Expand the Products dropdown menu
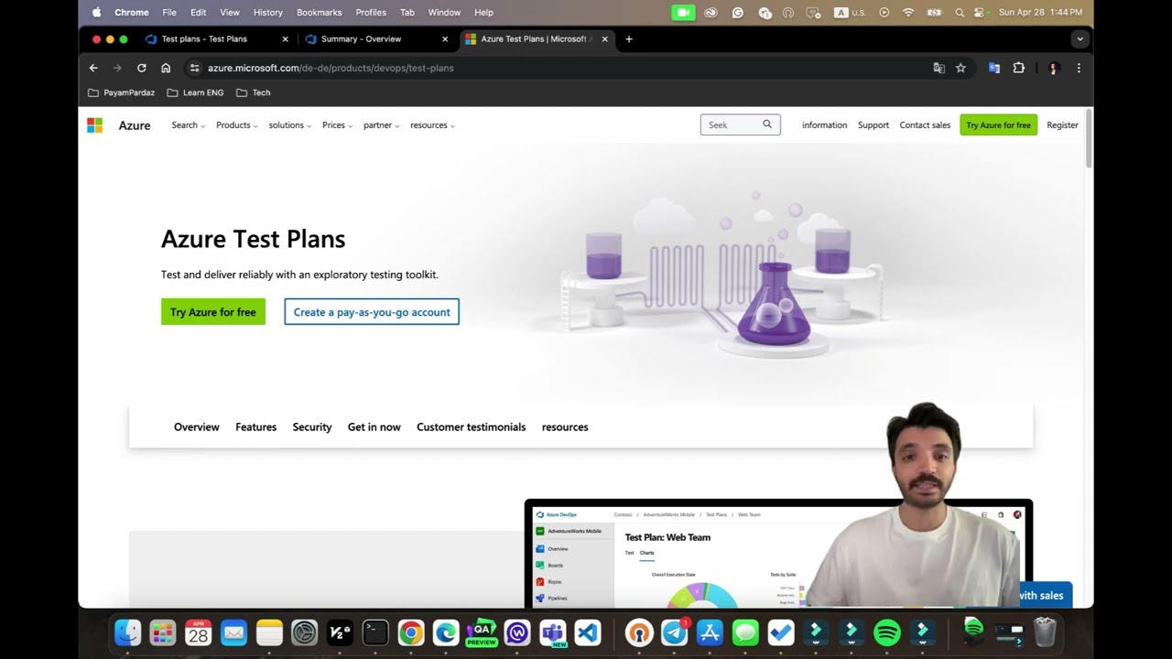 [x=236, y=125]
